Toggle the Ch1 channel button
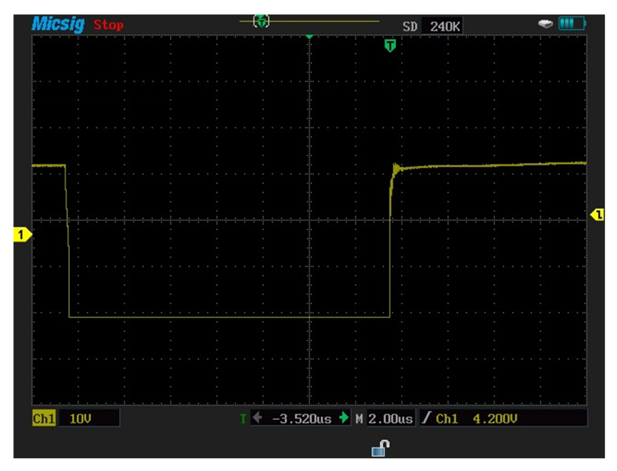 click(44, 419)
